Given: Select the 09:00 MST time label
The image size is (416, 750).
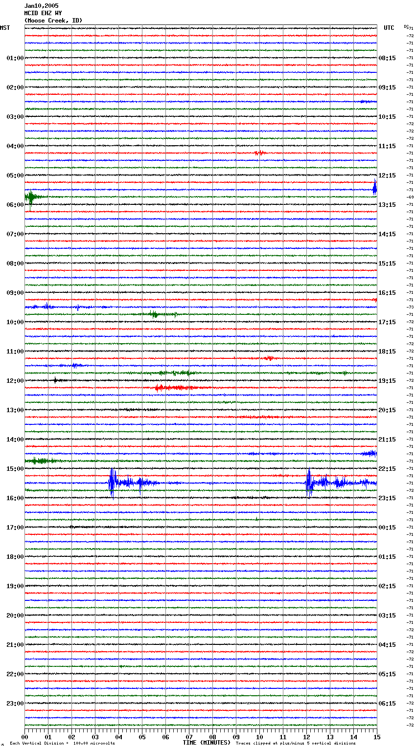Looking at the screenshot, I should coord(15,293).
